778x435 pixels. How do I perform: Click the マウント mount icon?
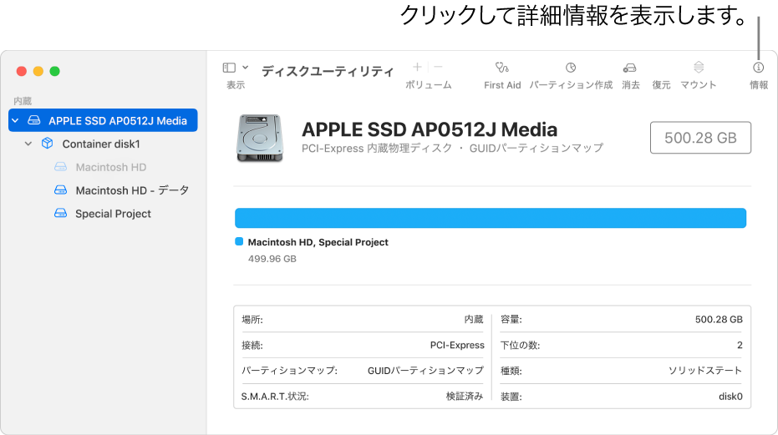699,67
